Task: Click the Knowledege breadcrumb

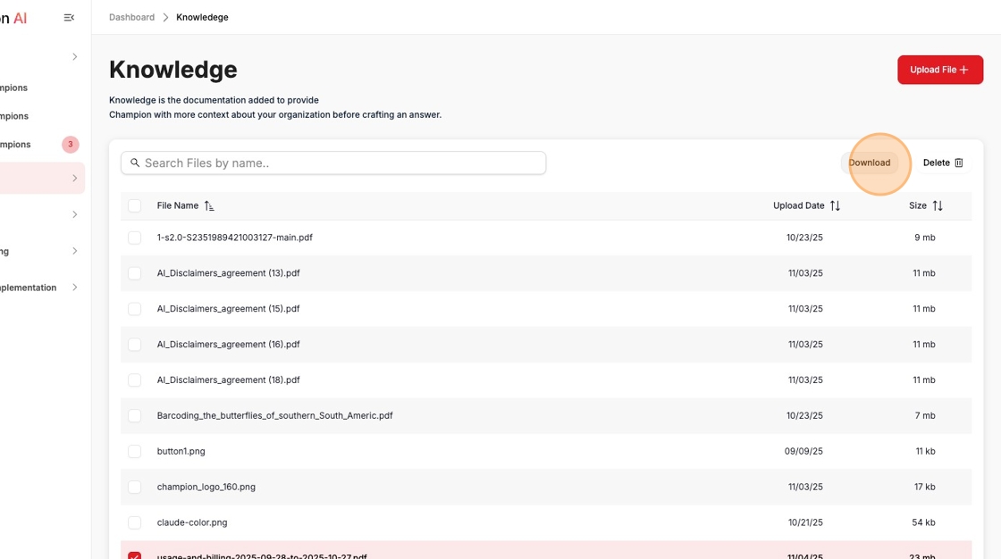Action: point(202,17)
